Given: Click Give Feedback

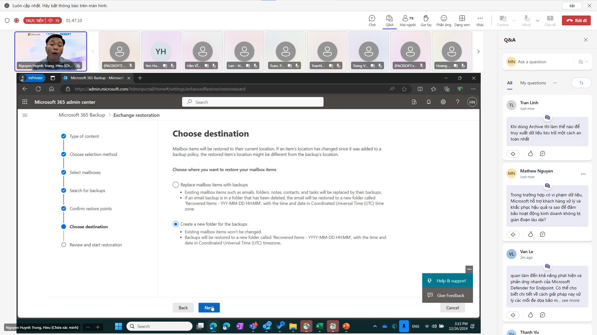Looking at the screenshot, I should 447,295.
